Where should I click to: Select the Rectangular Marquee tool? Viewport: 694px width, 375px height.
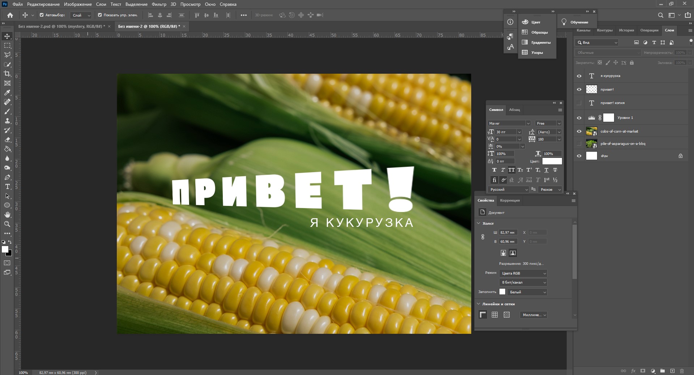pyautogui.click(x=7, y=46)
